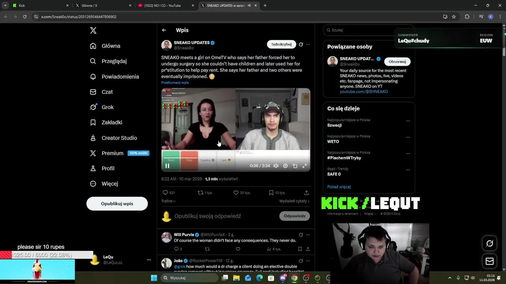Screen dimensions: 506x284
Task: Open video settings gear
Action: click(x=285, y=166)
